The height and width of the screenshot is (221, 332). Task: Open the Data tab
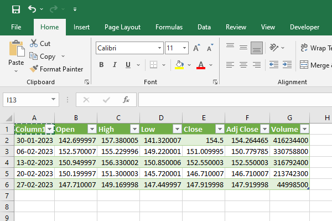(204, 27)
